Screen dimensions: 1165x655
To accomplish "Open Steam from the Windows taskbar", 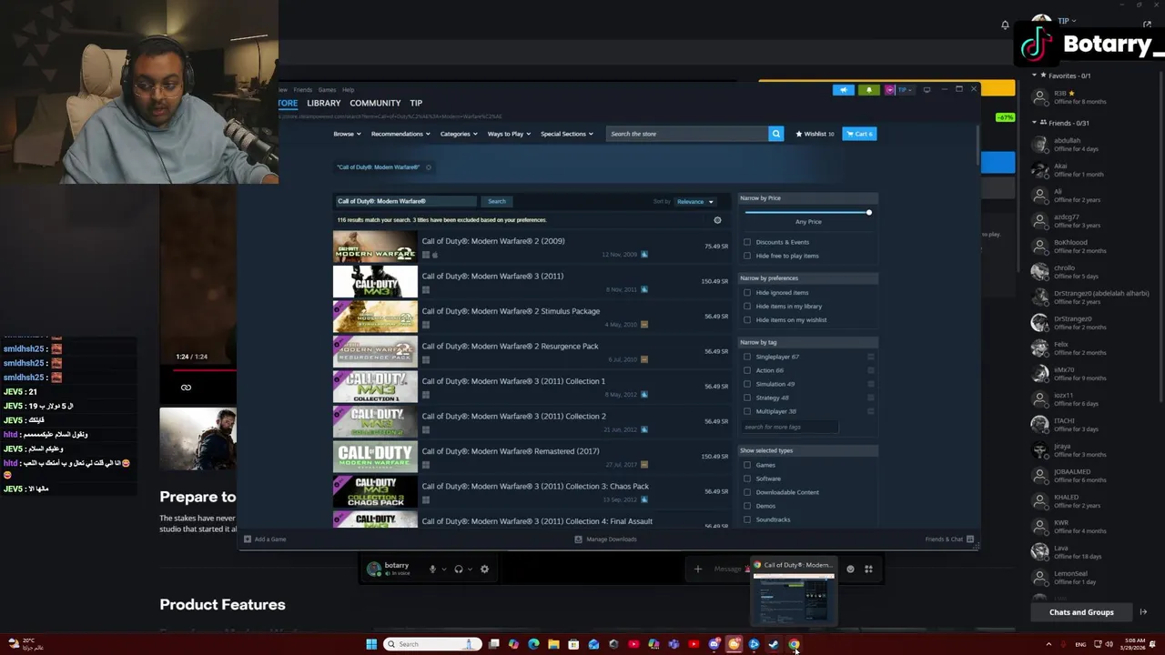I will pos(774,644).
